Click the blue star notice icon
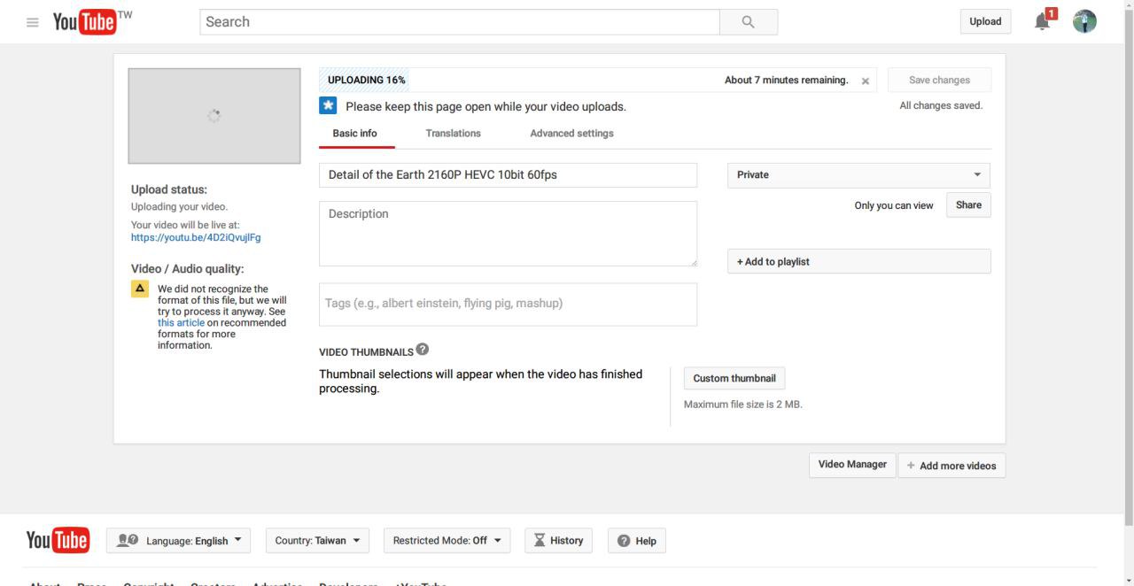The image size is (1134, 586). pyautogui.click(x=328, y=106)
